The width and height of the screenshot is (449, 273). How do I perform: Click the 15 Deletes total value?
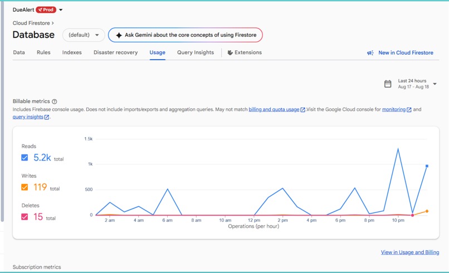tap(38, 217)
